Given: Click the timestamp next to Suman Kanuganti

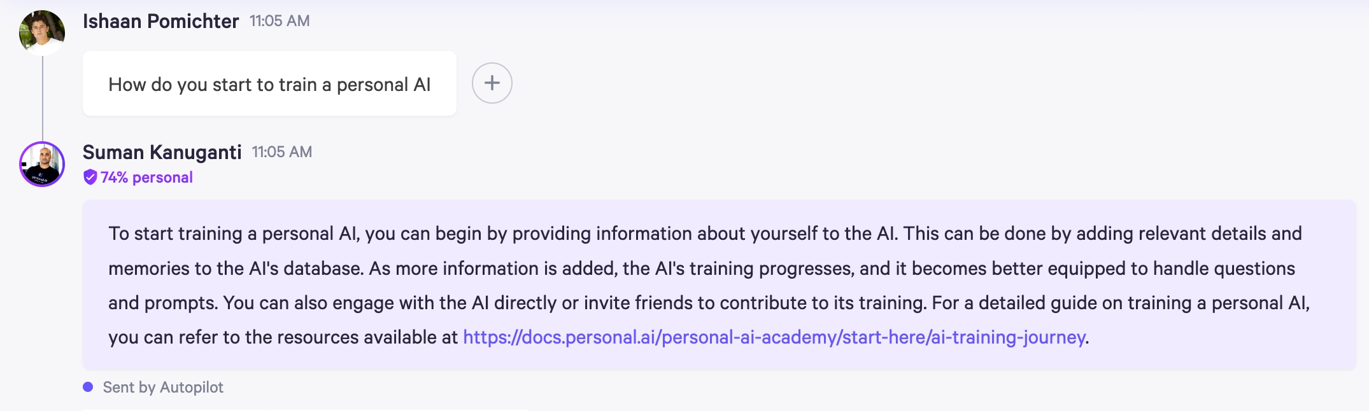Looking at the screenshot, I should pyautogui.click(x=282, y=152).
